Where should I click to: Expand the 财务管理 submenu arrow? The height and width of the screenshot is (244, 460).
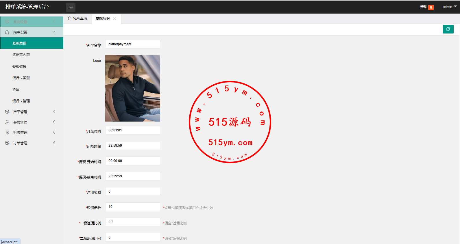pyautogui.click(x=54, y=132)
